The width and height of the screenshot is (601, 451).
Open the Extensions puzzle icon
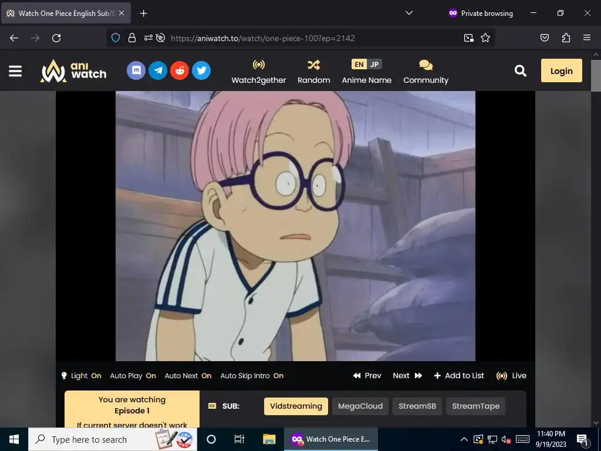(566, 38)
